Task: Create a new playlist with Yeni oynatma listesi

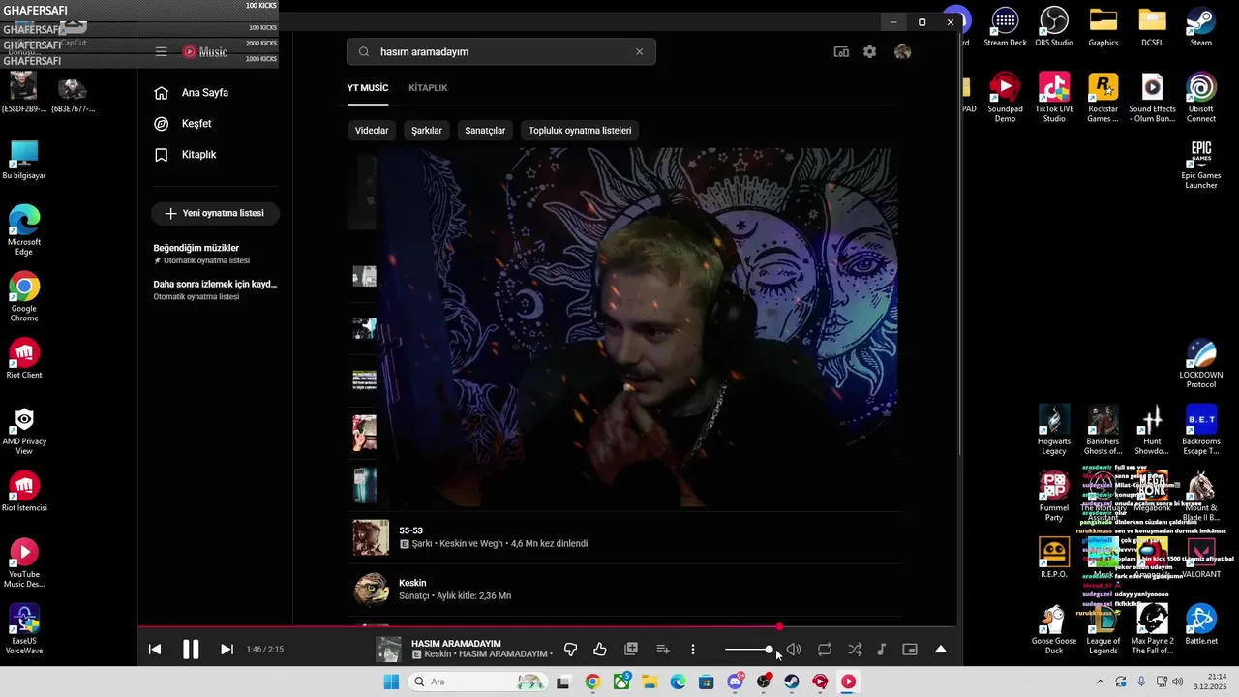Action: [215, 213]
